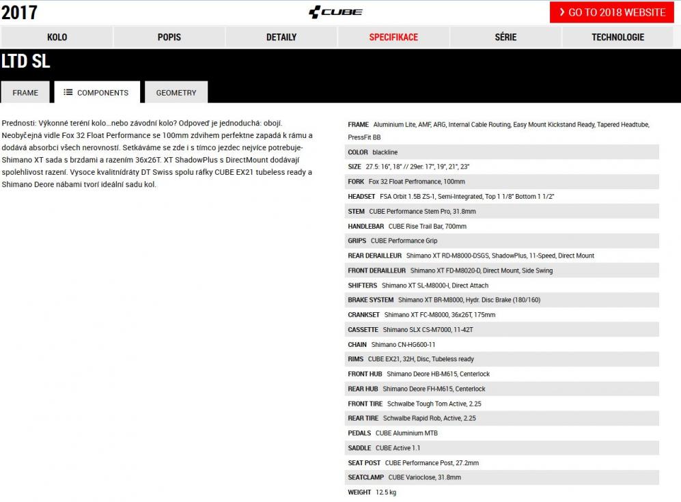Switch to the FRAME tab
Viewport: 681px width, 502px height.
25,92
